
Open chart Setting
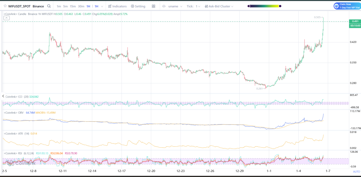pyautogui.click(x=138, y=6)
